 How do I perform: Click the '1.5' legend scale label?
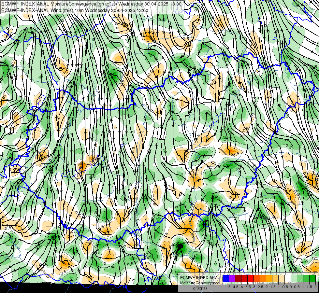tap(310, 287)
